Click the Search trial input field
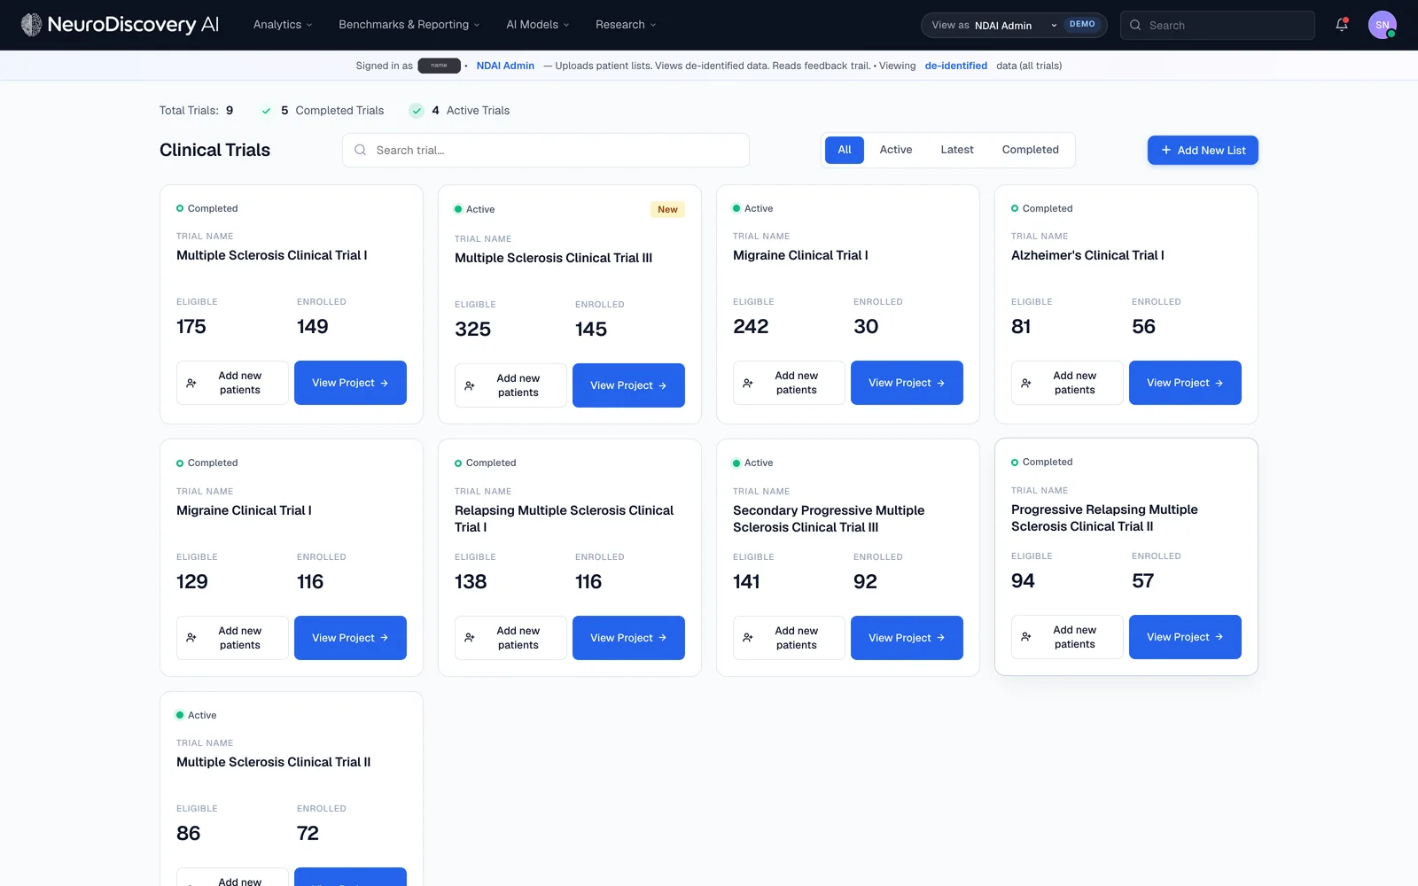Screen dimensions: 1418x886 pos(546,150)
